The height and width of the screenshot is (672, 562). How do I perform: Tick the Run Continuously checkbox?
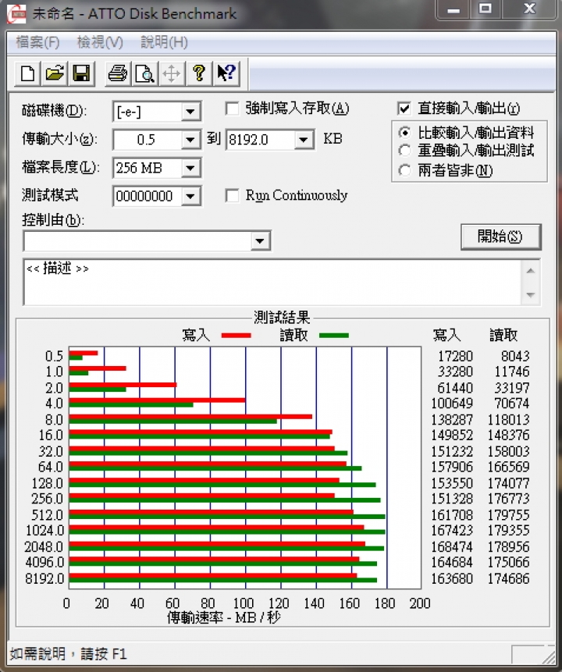[x=232, y=196]
